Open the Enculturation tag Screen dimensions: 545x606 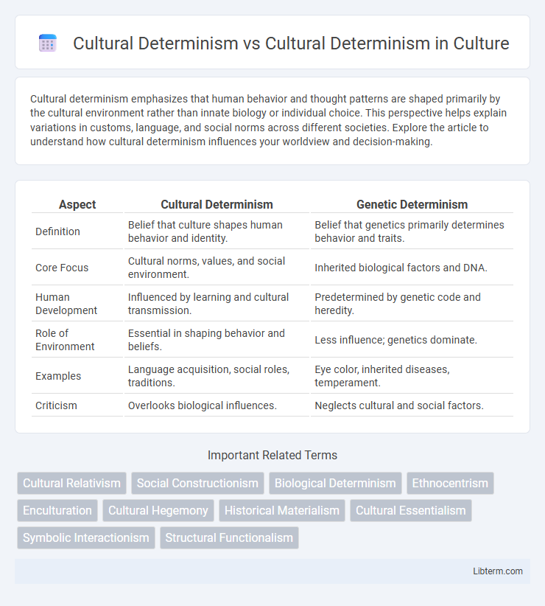click(x=57, y=511)
